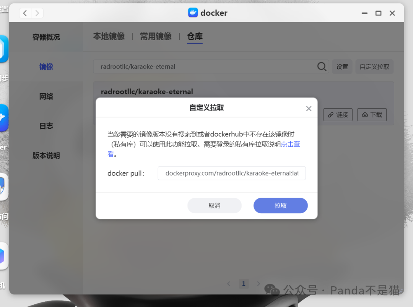The height and width of the screenshot is (307, 413).
Task: Open 网络 section in sidebar
Action: coord(46,96)
